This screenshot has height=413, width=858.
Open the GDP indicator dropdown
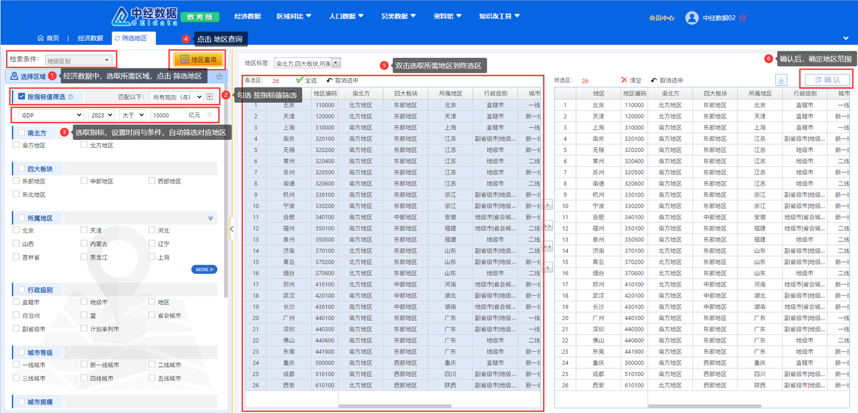50,116
